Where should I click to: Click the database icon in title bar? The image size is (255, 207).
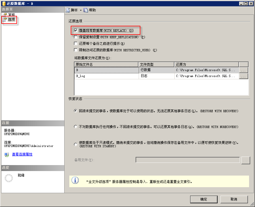click(4, 4)
